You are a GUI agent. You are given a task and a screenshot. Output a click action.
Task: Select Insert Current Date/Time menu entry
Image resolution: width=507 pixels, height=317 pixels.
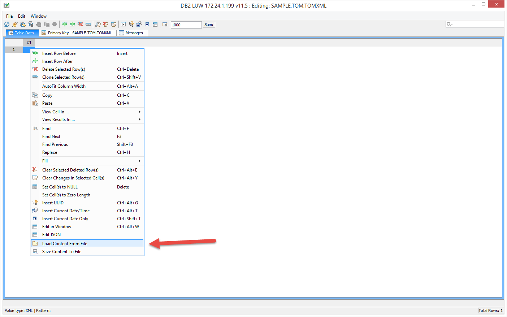(87, 211)
